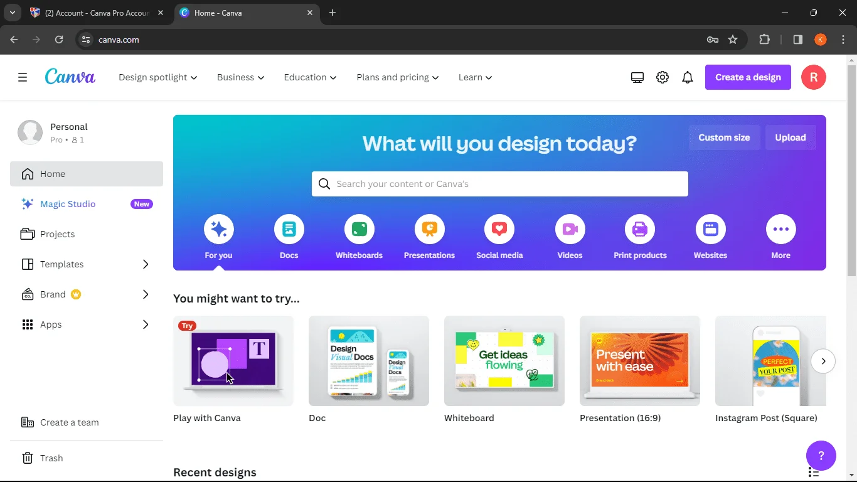Viewport: 857px width, 482px height.
Task: Expand the Brand sidebar chevron
Action: [146, 294]
